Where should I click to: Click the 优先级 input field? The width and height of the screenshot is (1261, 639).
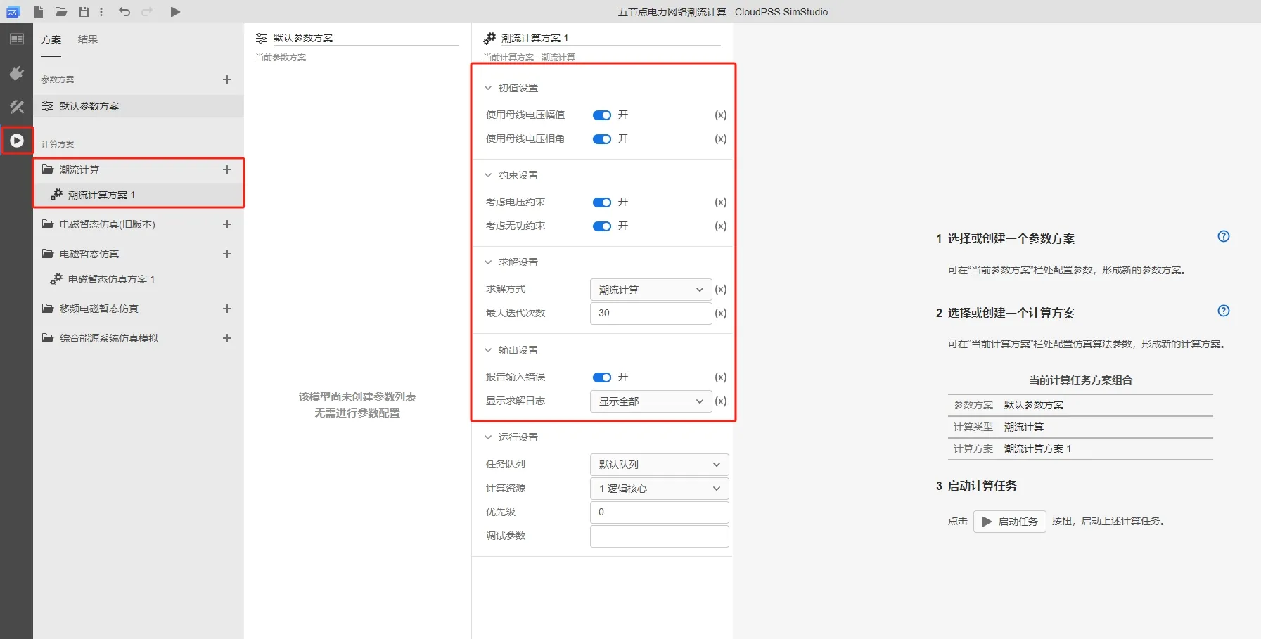pyautogui.click(x=659, y=512)
